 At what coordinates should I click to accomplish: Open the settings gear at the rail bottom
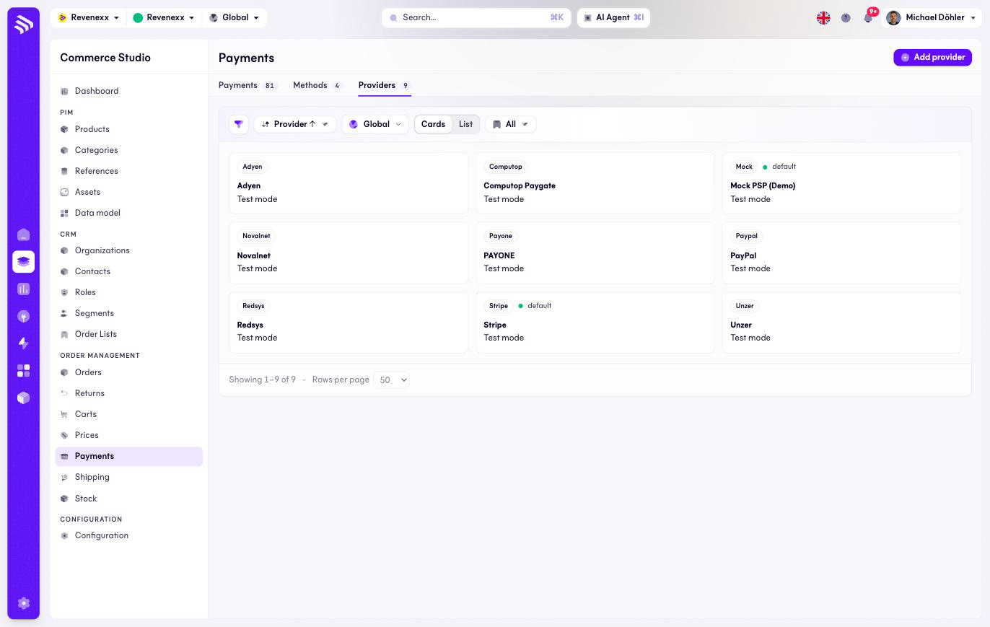pos(23,603)
